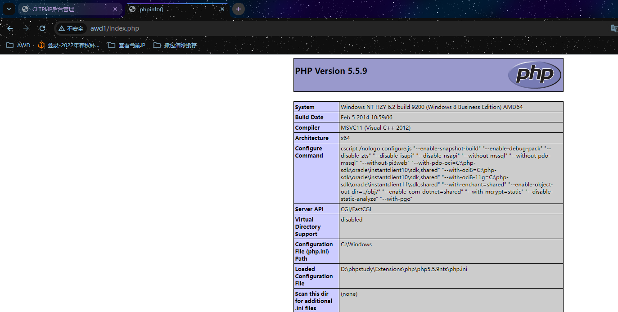This screenshot has height=312, width=618.
Task: Open the 查看当前IP bookmark folder
Action: (x=126, y=45)
